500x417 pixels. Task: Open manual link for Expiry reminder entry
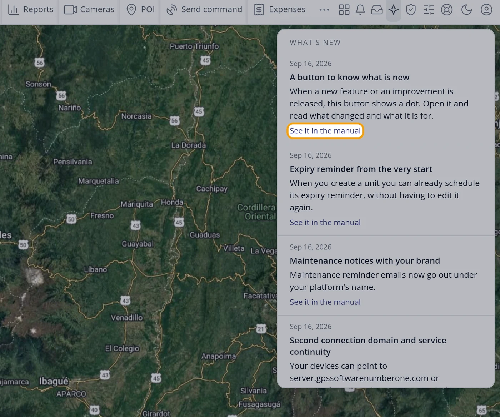click(x=325, y=222)
